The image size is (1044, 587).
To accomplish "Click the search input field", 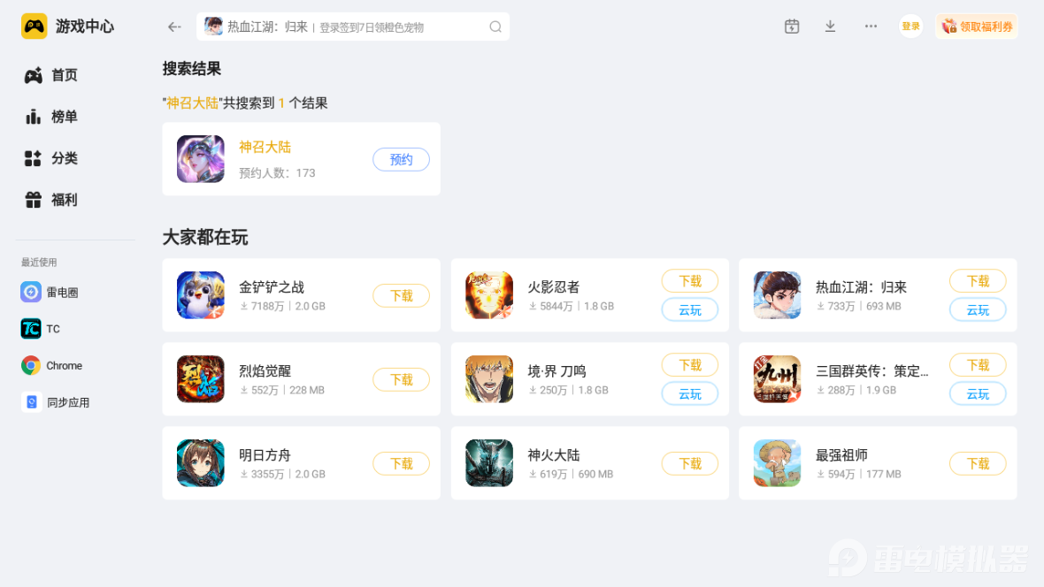I will pos(353,27).
